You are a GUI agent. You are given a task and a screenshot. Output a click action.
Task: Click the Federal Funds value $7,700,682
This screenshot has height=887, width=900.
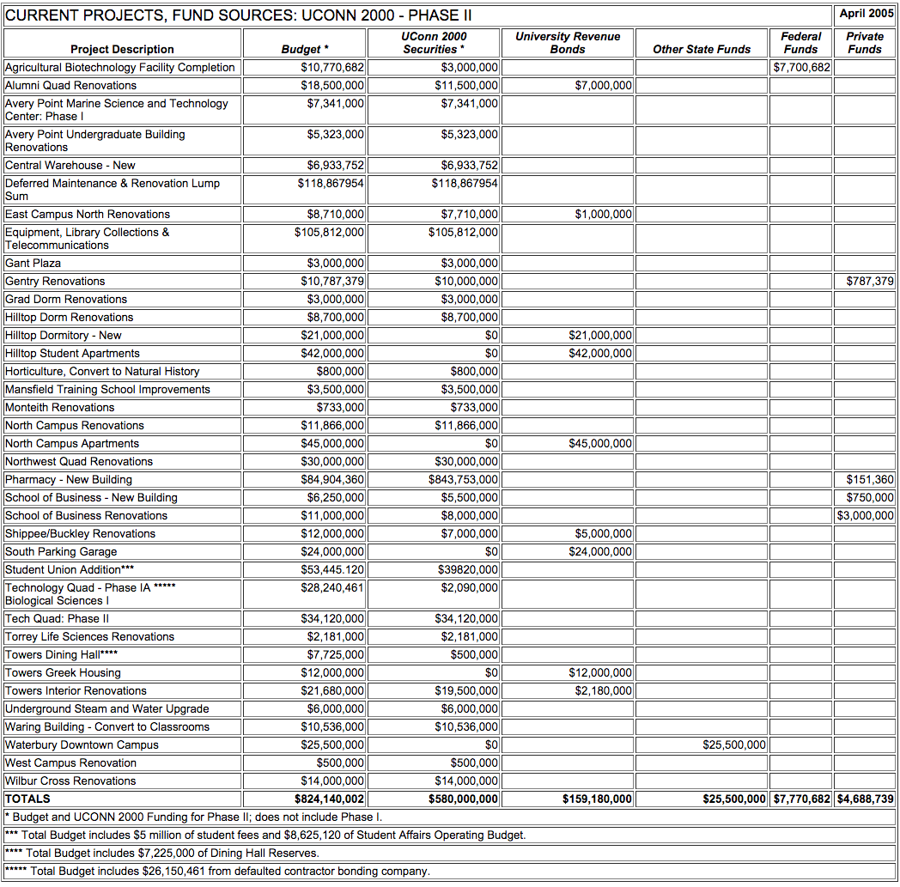point(801,67)
